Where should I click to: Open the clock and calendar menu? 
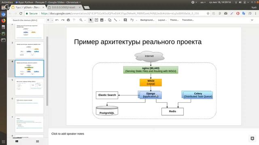pyautogui.click(x=220, y=2)
